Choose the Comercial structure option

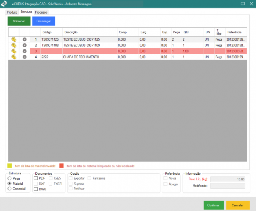pyautogui.click(x=10, y=189)
